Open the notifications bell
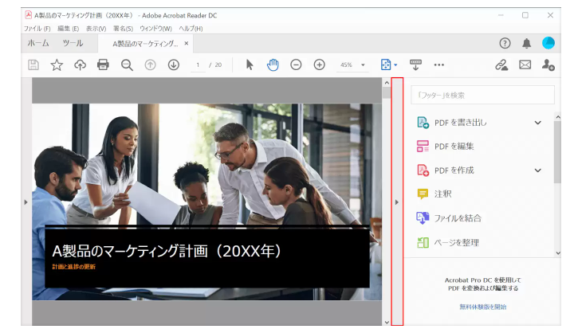The image size is (574, 333). (526, 43)
